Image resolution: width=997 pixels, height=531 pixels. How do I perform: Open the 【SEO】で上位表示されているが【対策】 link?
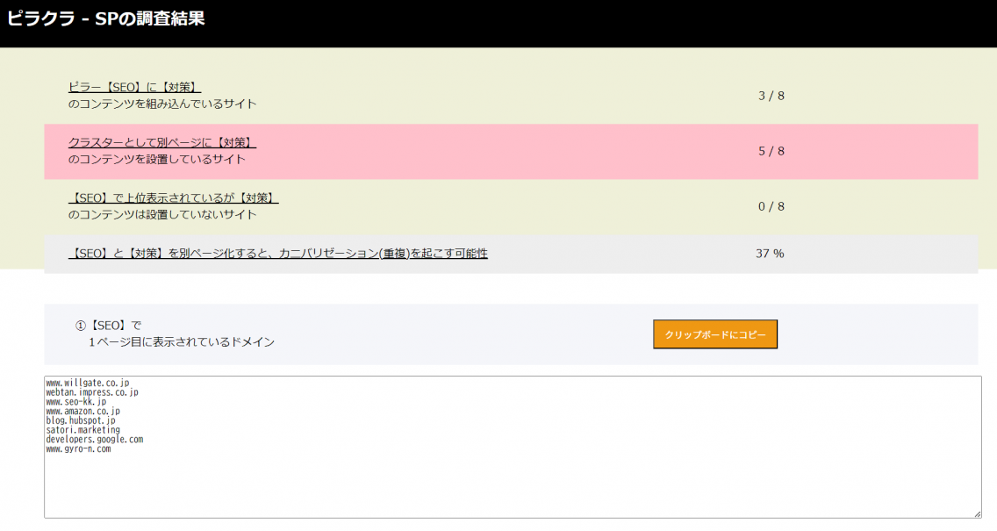tap(173, 197)
